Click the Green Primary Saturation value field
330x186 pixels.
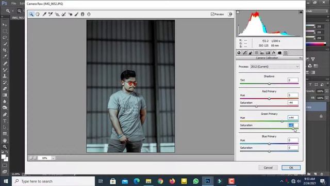click(293, 125)
